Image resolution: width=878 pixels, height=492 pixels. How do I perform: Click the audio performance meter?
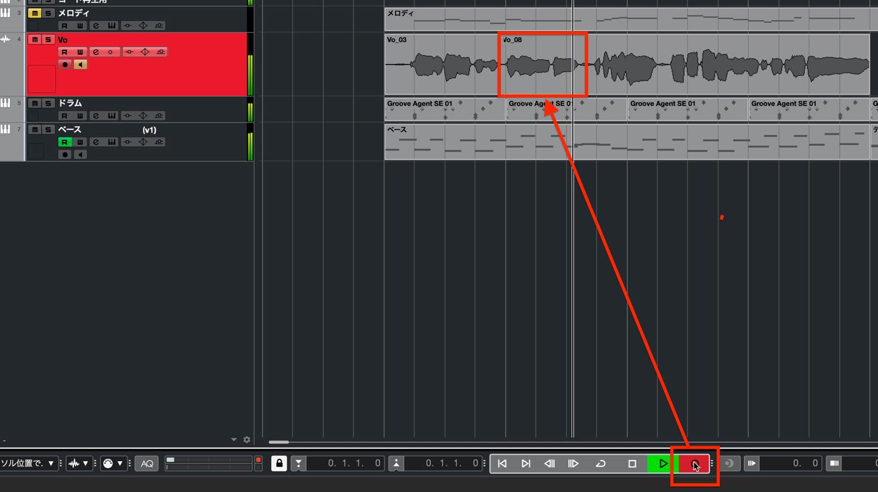(x=209, y=464)
